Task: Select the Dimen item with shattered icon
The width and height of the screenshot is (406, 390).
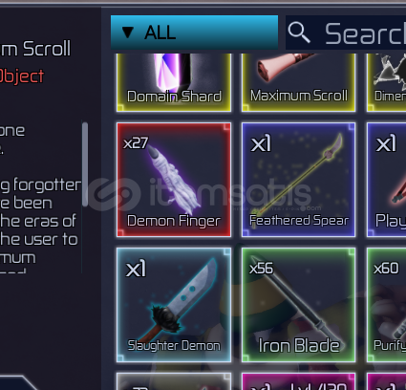Action: [386, 82]
